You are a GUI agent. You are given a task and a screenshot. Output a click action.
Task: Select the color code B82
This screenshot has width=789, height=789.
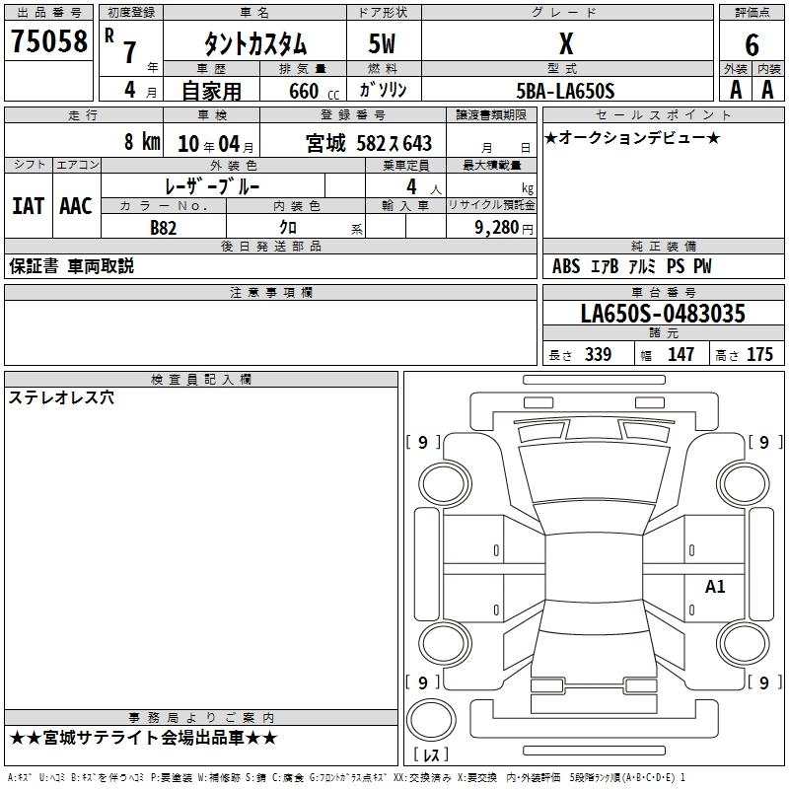[165, 228]
